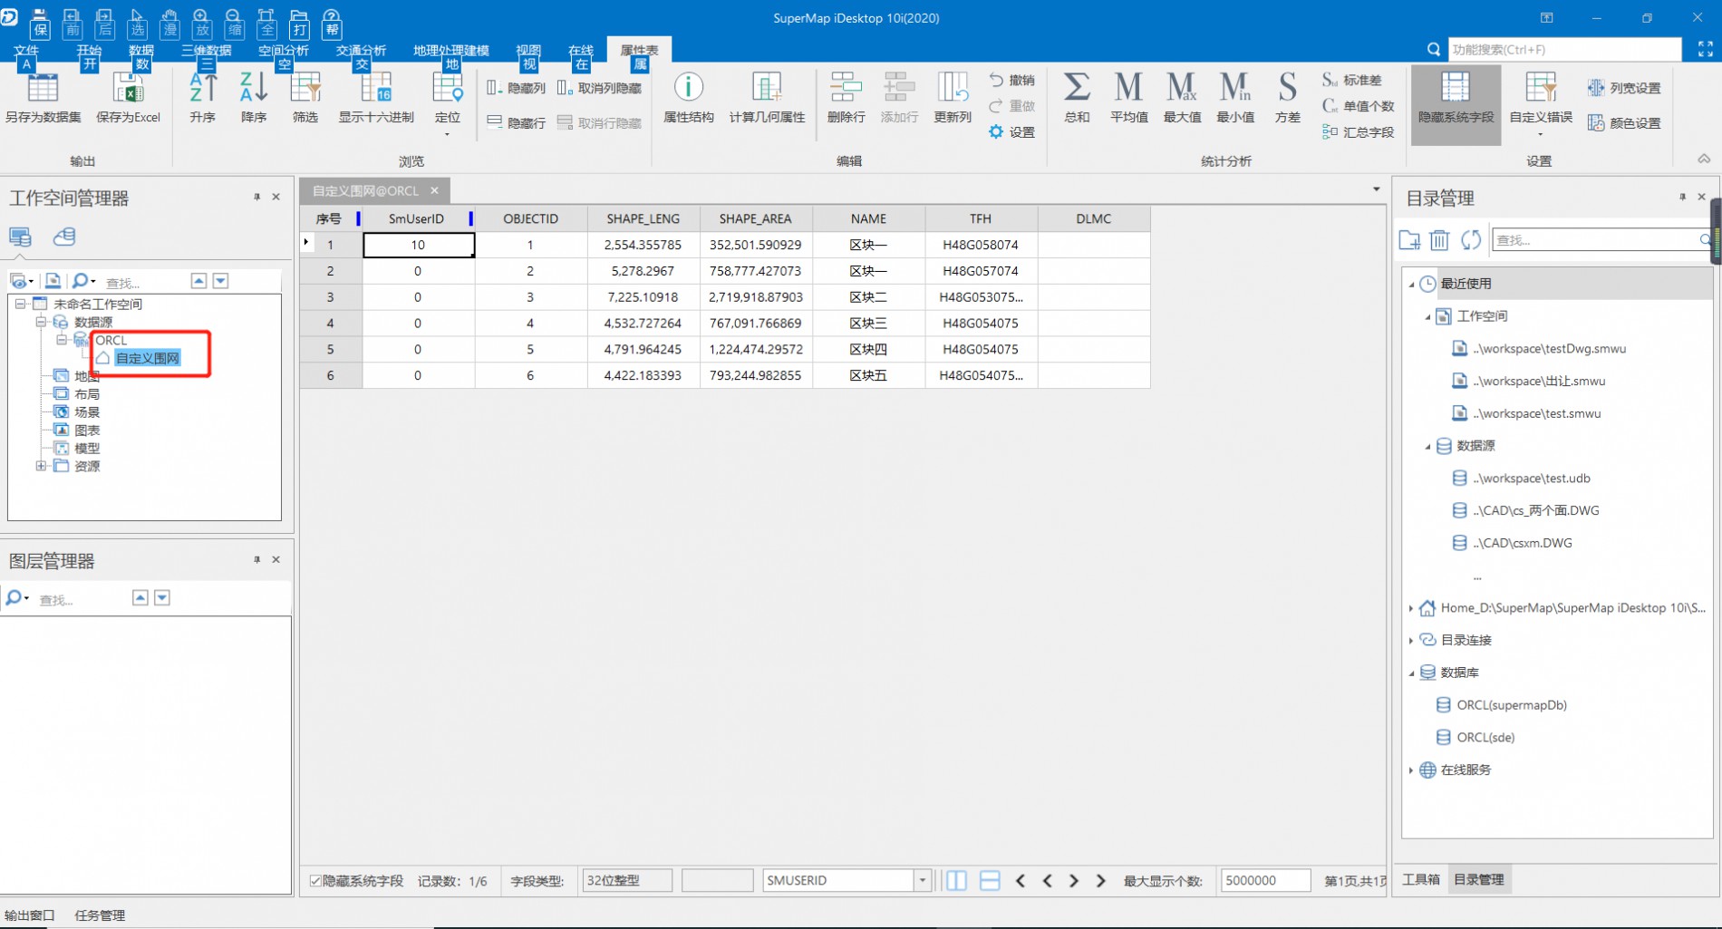Switch to the 工具箱 tab
This screenshot has height=929, width=1722.
pos(1421,879)
